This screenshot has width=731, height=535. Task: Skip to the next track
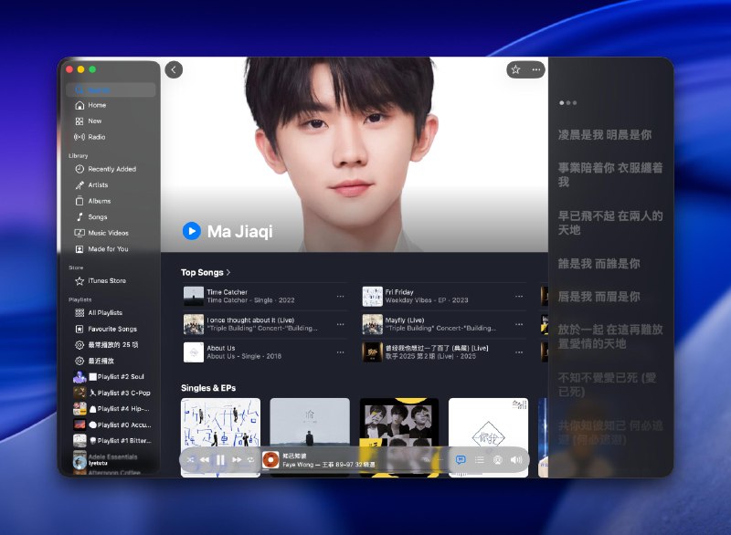pyautogui.click(x=237, y=460)
